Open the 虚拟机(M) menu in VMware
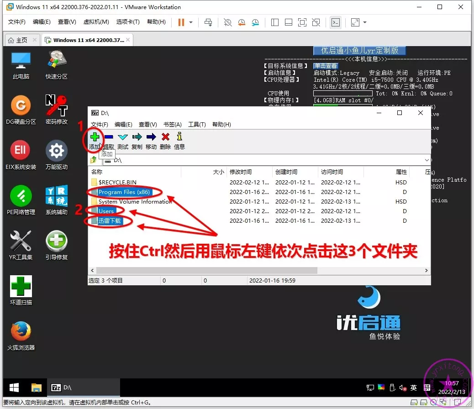The image size is (474, 409). pos(96,22)
